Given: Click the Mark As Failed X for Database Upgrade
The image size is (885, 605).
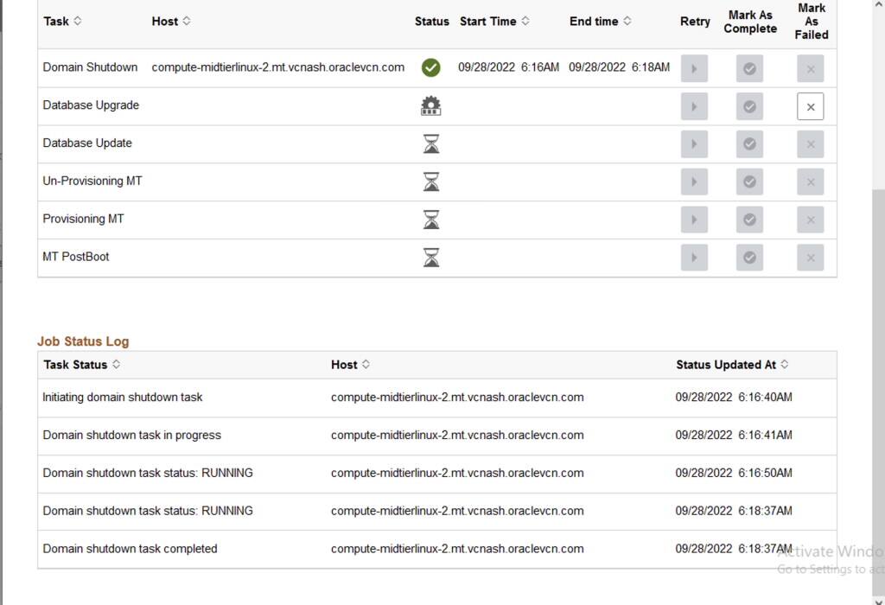Looking at the screenshot, I should pos(810,106).
